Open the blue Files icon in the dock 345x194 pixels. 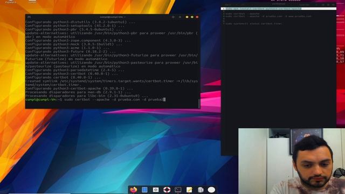144,190
